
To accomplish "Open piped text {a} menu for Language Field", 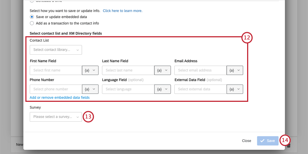I will click(162, 89).
